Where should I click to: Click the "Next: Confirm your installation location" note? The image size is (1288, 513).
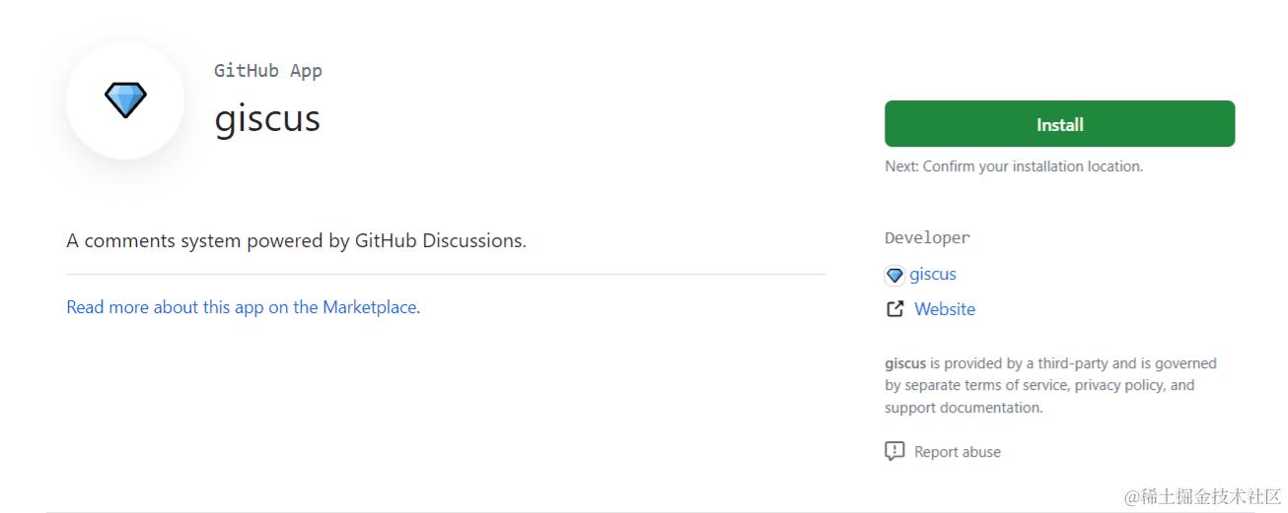click(1013, 166)
